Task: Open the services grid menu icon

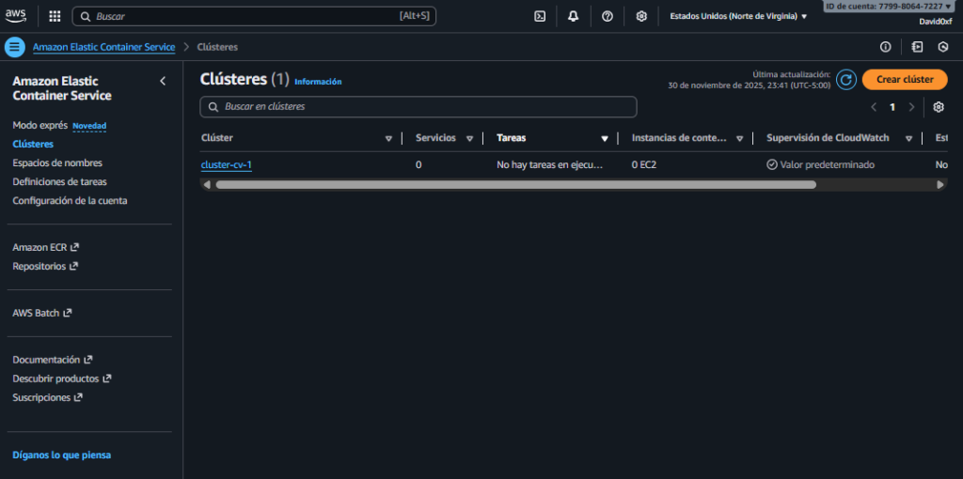Action: point(55,16)
